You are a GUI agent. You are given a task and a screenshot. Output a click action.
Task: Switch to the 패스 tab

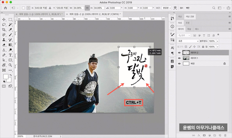[197, 29]
